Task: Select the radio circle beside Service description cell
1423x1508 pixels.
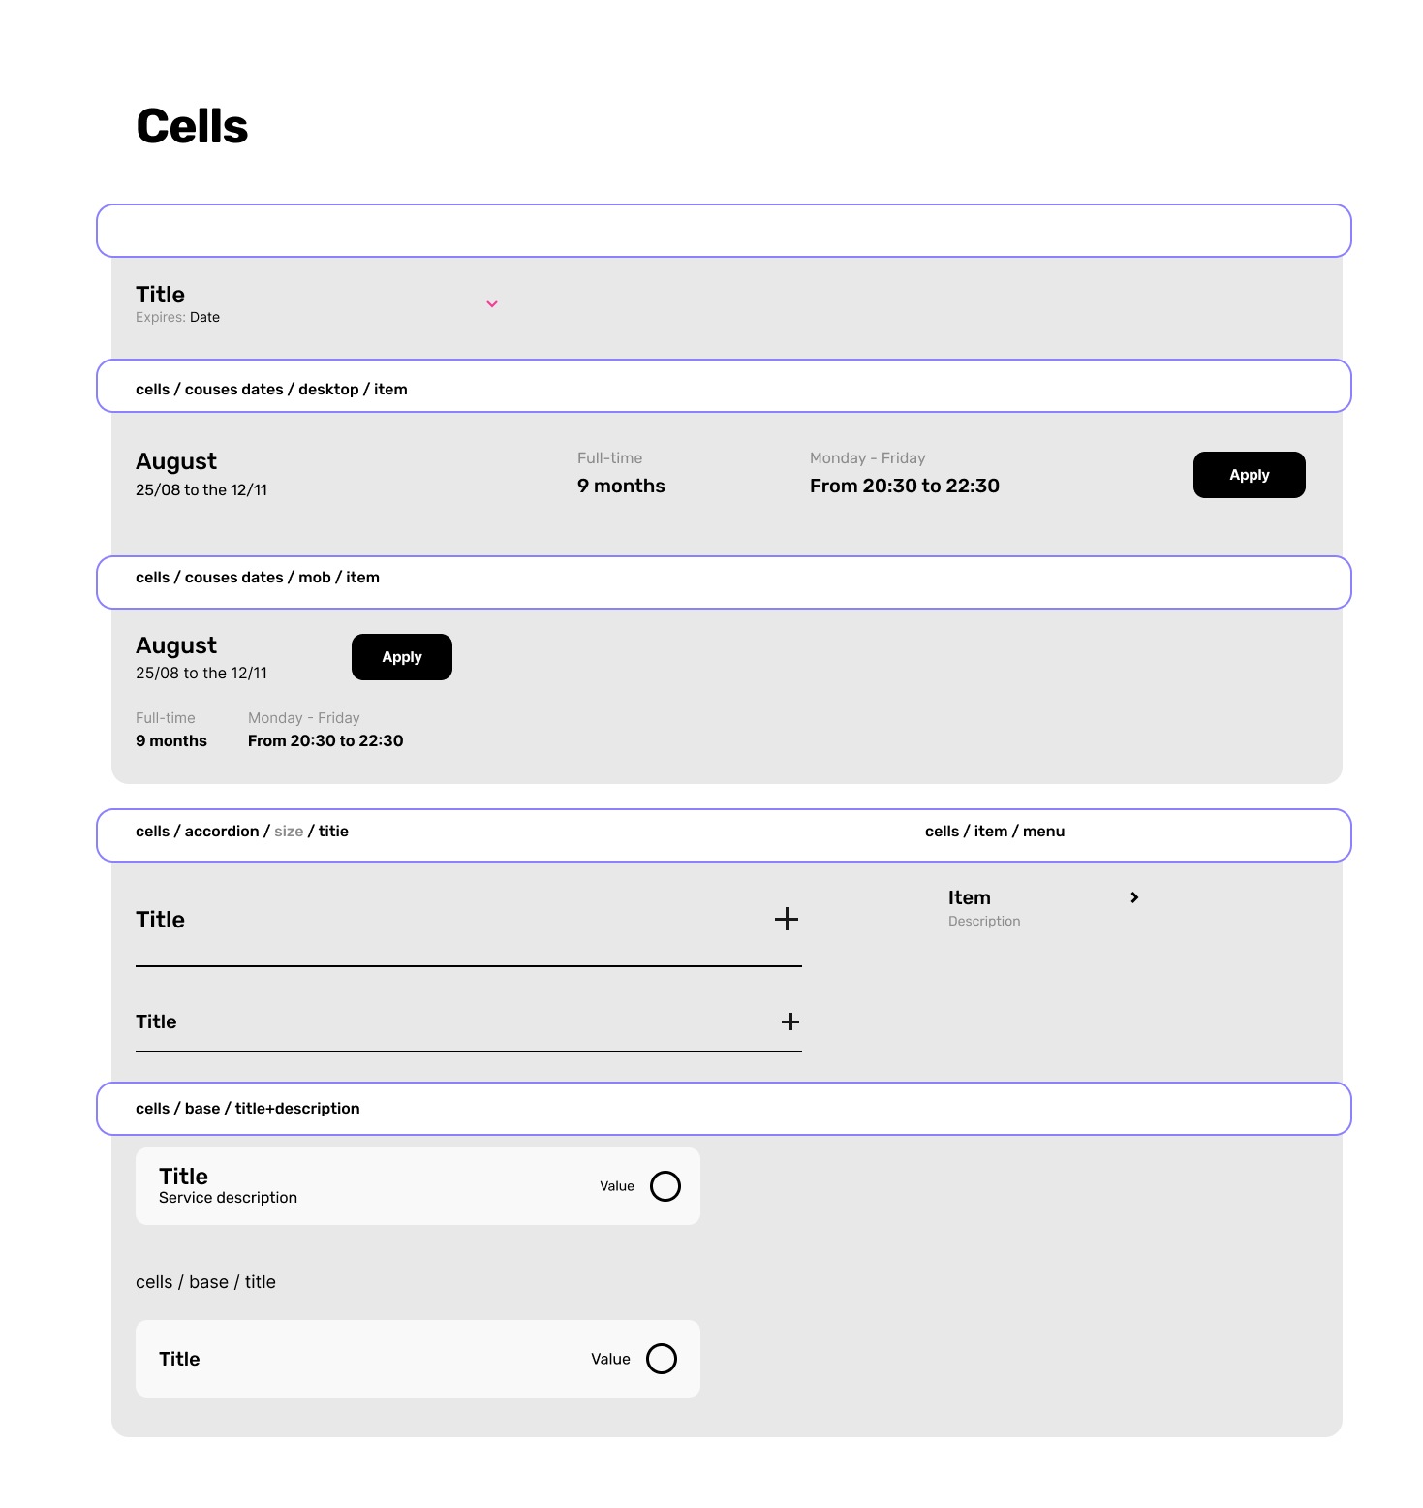Action: pyautogui.click(x=665, y=1186)
